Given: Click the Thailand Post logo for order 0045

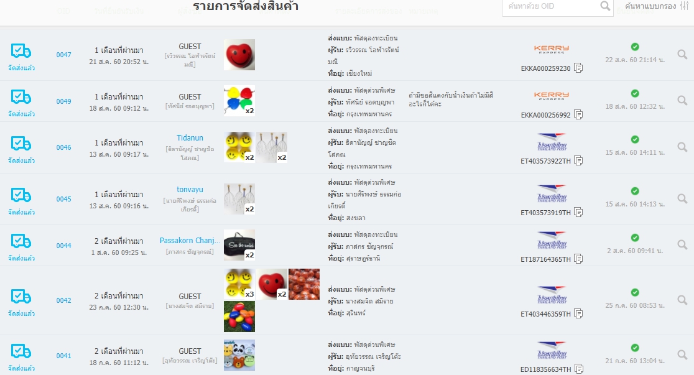Looking at the screenshot, I should (x=552, y=194).
